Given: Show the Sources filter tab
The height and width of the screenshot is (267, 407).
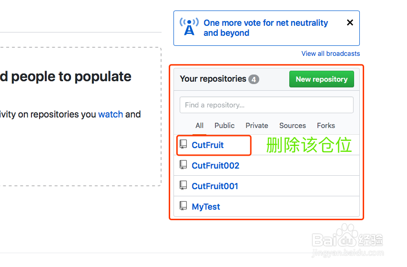Looking at the screenshot, I should [293, 126].
